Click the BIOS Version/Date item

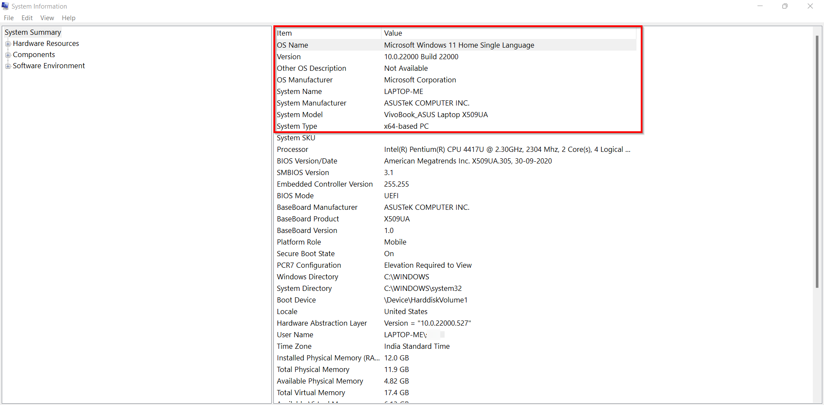click(x=307, y=161)
